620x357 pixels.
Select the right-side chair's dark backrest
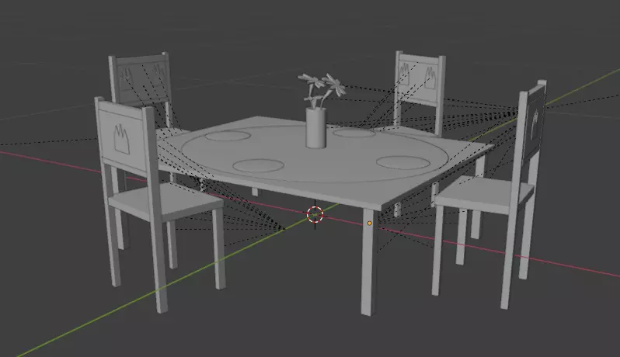click(x=535, y=122)
